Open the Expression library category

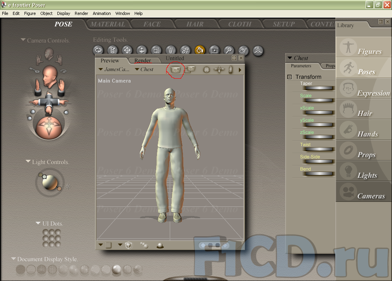coord(363,89)
